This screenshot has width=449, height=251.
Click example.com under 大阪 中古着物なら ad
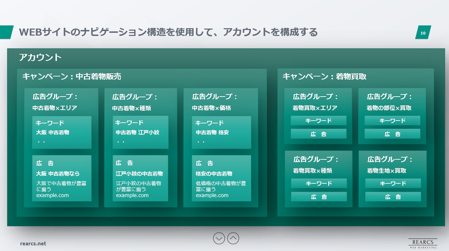point(53,196)
